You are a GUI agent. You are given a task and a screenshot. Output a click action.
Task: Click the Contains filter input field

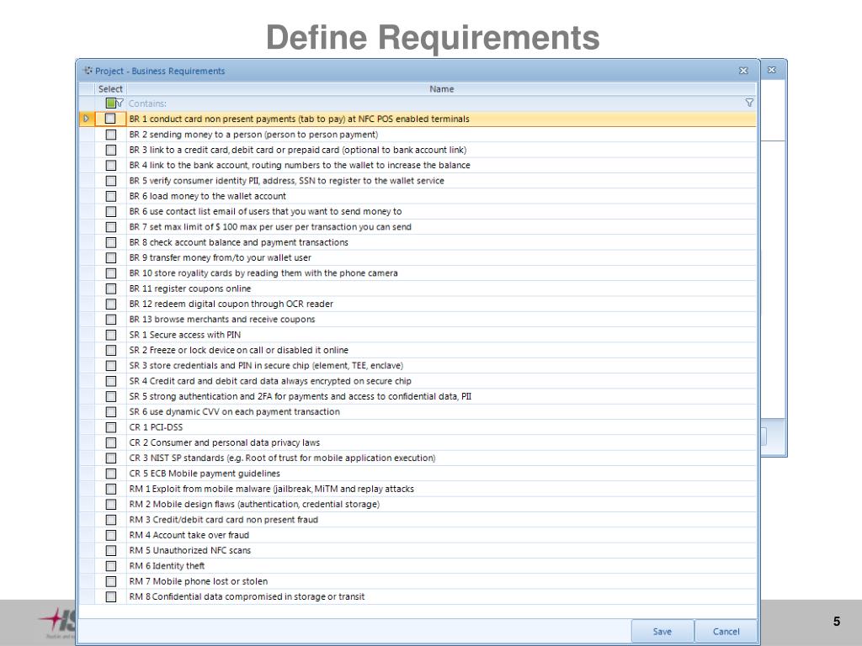click(434, 103)
